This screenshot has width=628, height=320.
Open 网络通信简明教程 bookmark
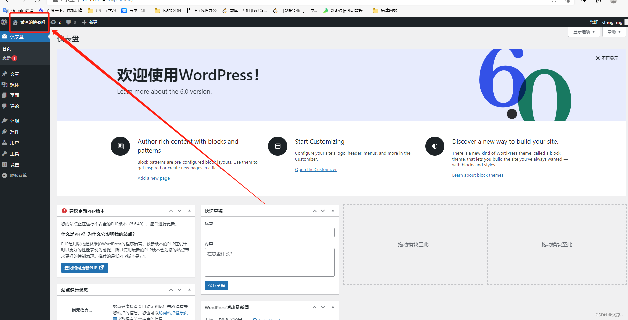coord(345,11)
